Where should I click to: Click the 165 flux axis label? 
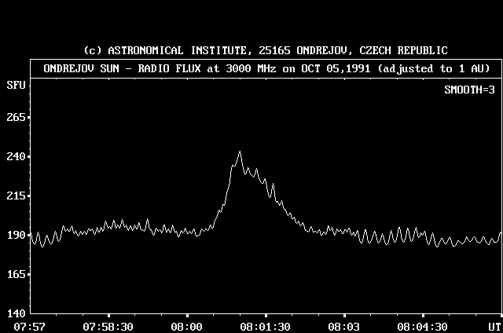click(17, 274)
